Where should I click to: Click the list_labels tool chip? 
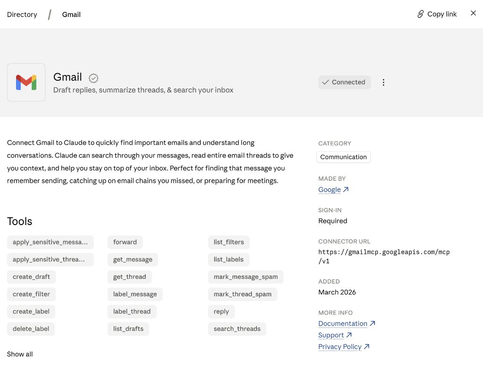coord(229,260)
